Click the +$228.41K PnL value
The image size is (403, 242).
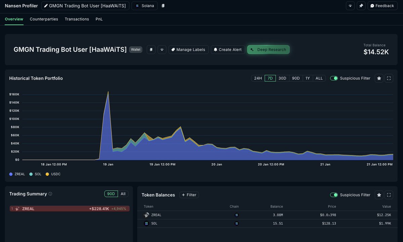[99, 209]
